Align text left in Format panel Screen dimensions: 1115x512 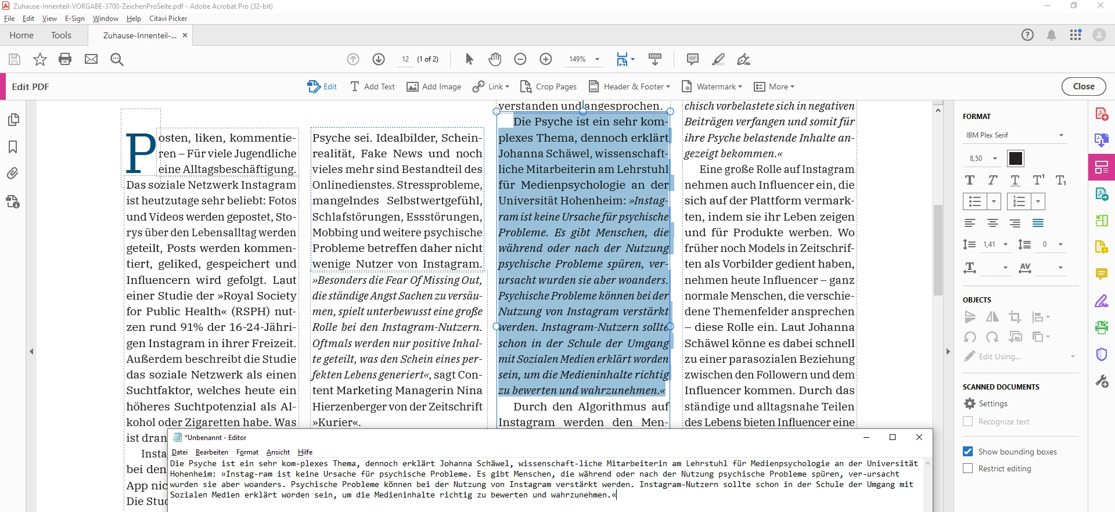[x=970, y=223]
